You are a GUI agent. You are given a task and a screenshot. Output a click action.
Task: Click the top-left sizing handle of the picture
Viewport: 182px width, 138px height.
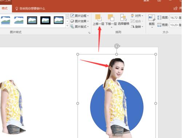pyautogui.click(x=78, y=54)
